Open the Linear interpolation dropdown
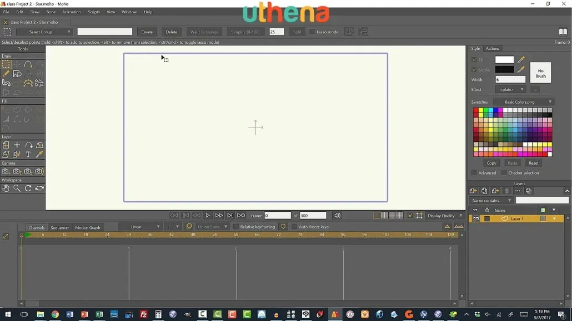 (139, 227)
